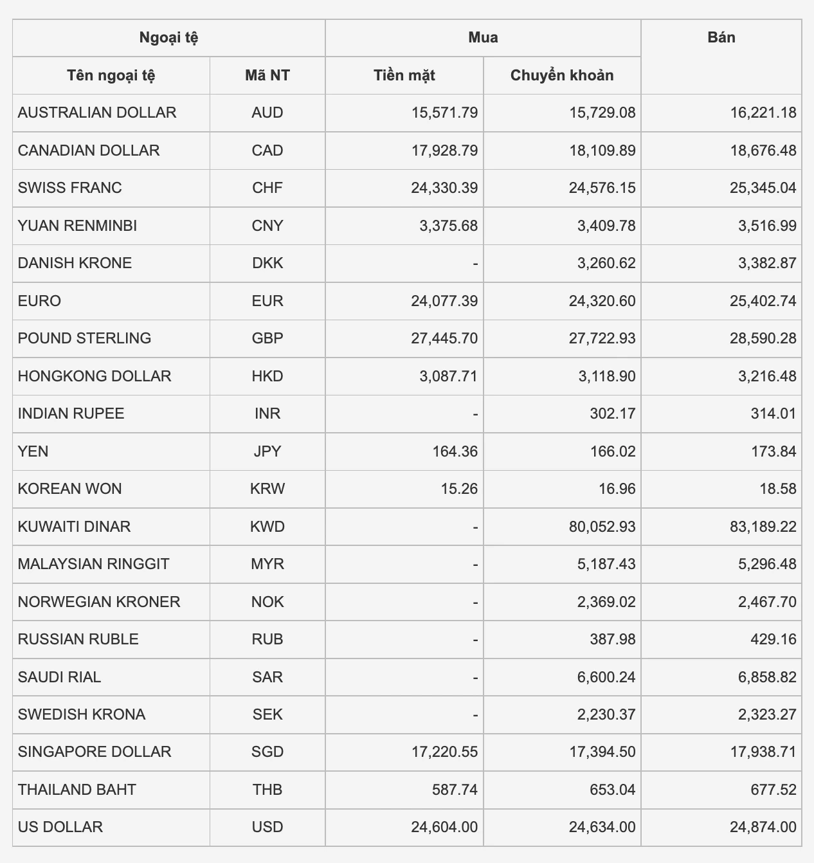Select the SWISS FRANC name cell
814x863 pixels.
(69, 188)
